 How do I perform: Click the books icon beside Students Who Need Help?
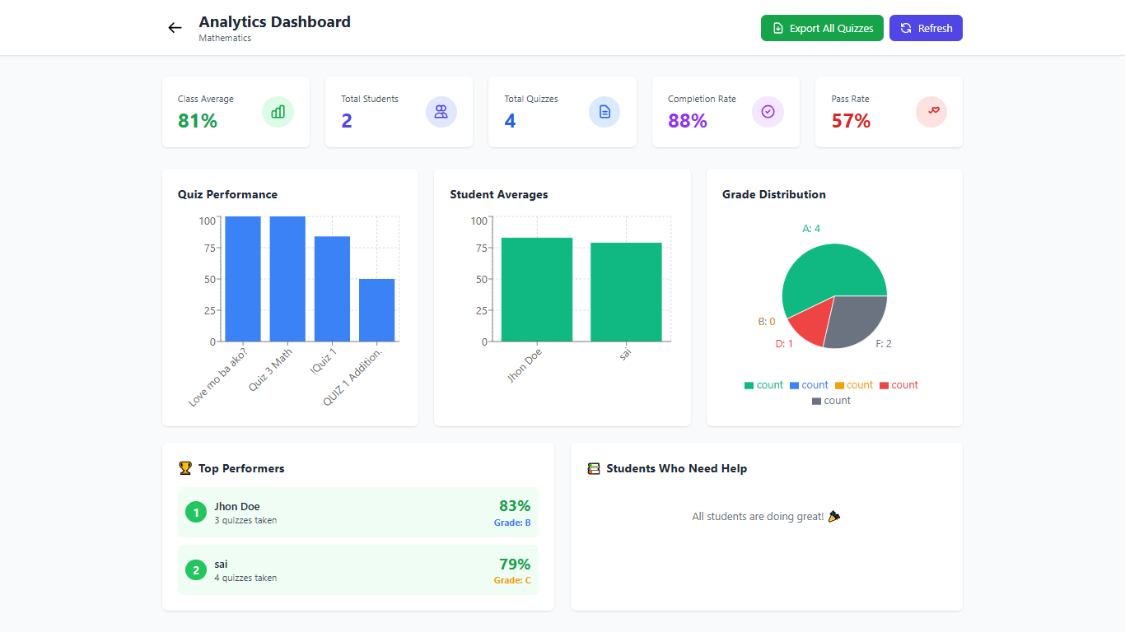593,468
